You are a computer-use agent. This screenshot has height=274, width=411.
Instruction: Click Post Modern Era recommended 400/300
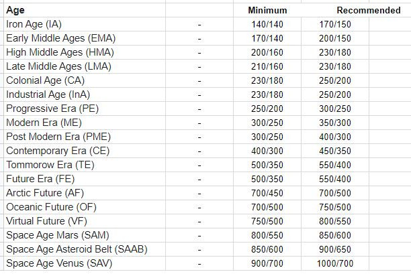[335, 137]
